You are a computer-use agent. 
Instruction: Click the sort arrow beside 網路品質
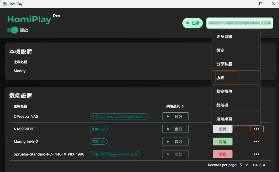pyautogui.click(x=183, y=106)
